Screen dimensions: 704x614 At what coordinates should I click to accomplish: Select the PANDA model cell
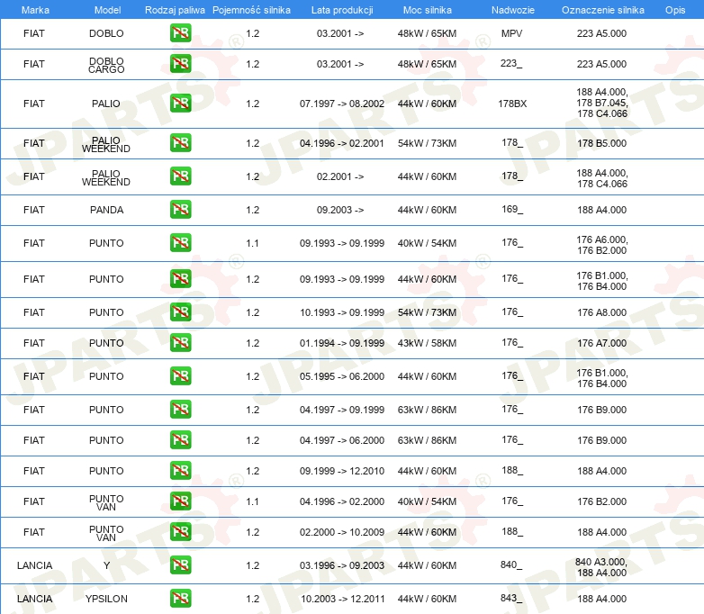point(106,210)
